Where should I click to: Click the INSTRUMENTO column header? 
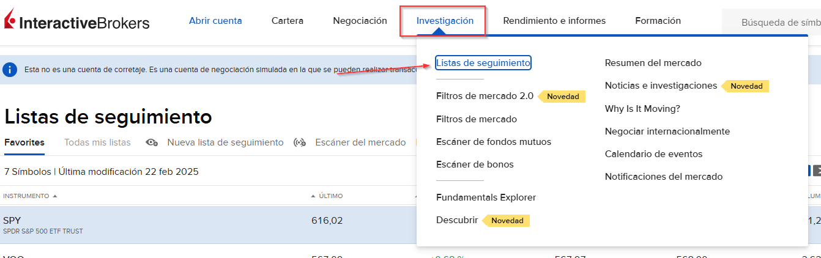point(26,196)
